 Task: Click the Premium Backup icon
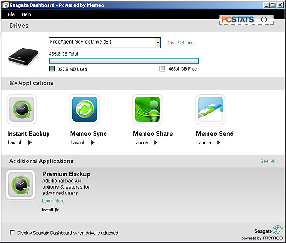(21, 185)
